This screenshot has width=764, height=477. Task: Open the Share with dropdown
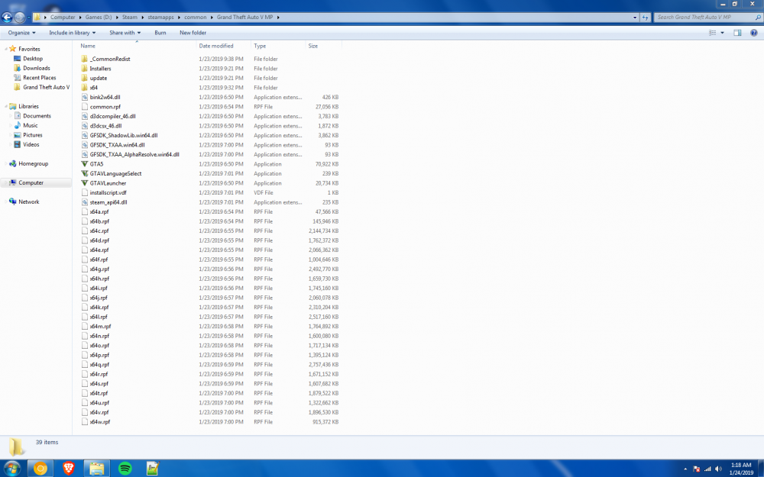coord(125,33)
